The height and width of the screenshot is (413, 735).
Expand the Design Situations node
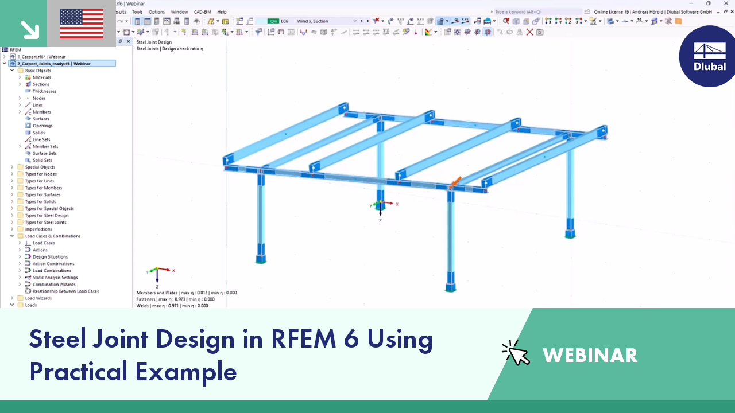pos(20,256)
